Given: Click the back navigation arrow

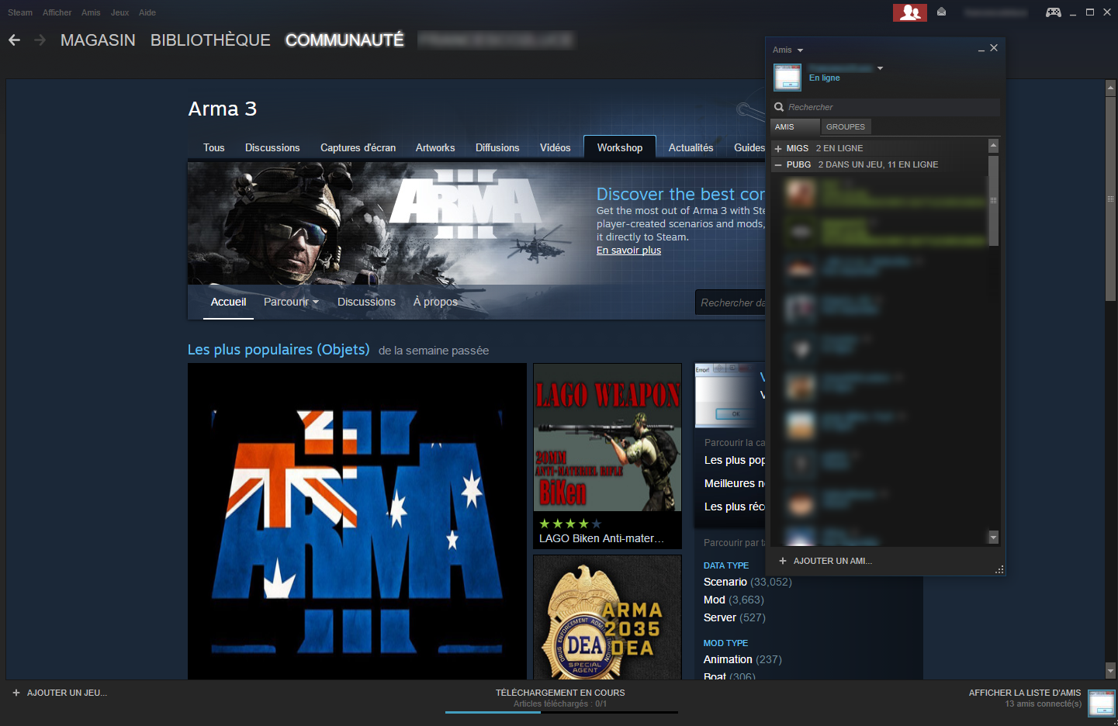Looking at the screenshot, I should [13, 40].
